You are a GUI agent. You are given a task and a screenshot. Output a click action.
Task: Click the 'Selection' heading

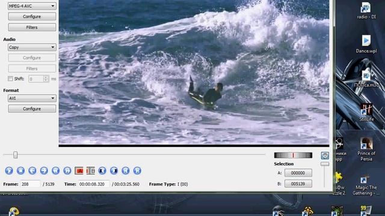point(284,164)
